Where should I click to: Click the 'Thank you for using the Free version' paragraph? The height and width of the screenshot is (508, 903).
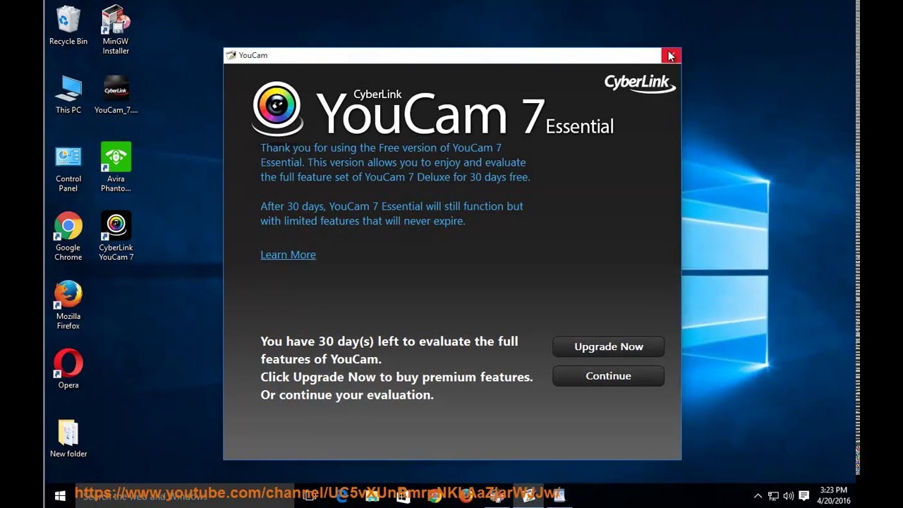(395, 162)
